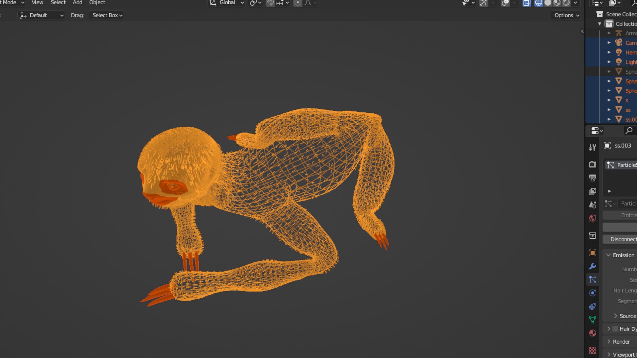The image size is (637, 358).
Task: Switch viewport to Wireframe shading
Action: (x=539, y=3)
